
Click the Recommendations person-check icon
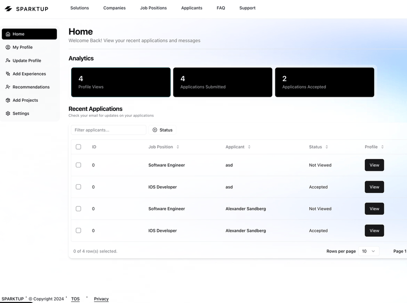[x=8, y=87]
